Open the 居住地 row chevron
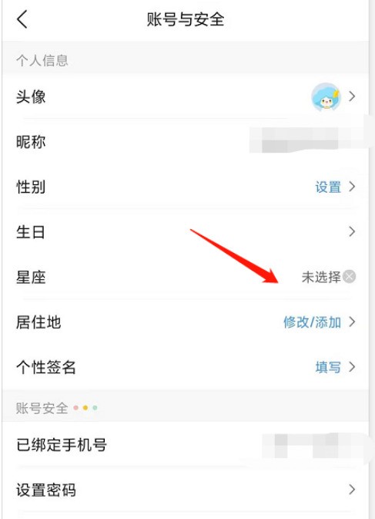 (x=352, y=322)
